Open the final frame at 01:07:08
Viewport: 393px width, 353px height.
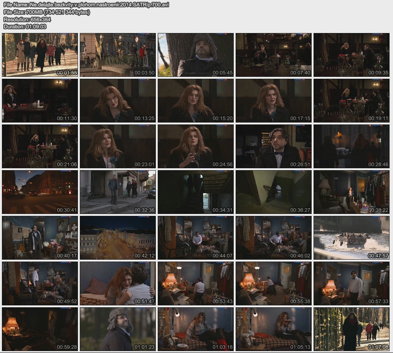coord(352,329)
